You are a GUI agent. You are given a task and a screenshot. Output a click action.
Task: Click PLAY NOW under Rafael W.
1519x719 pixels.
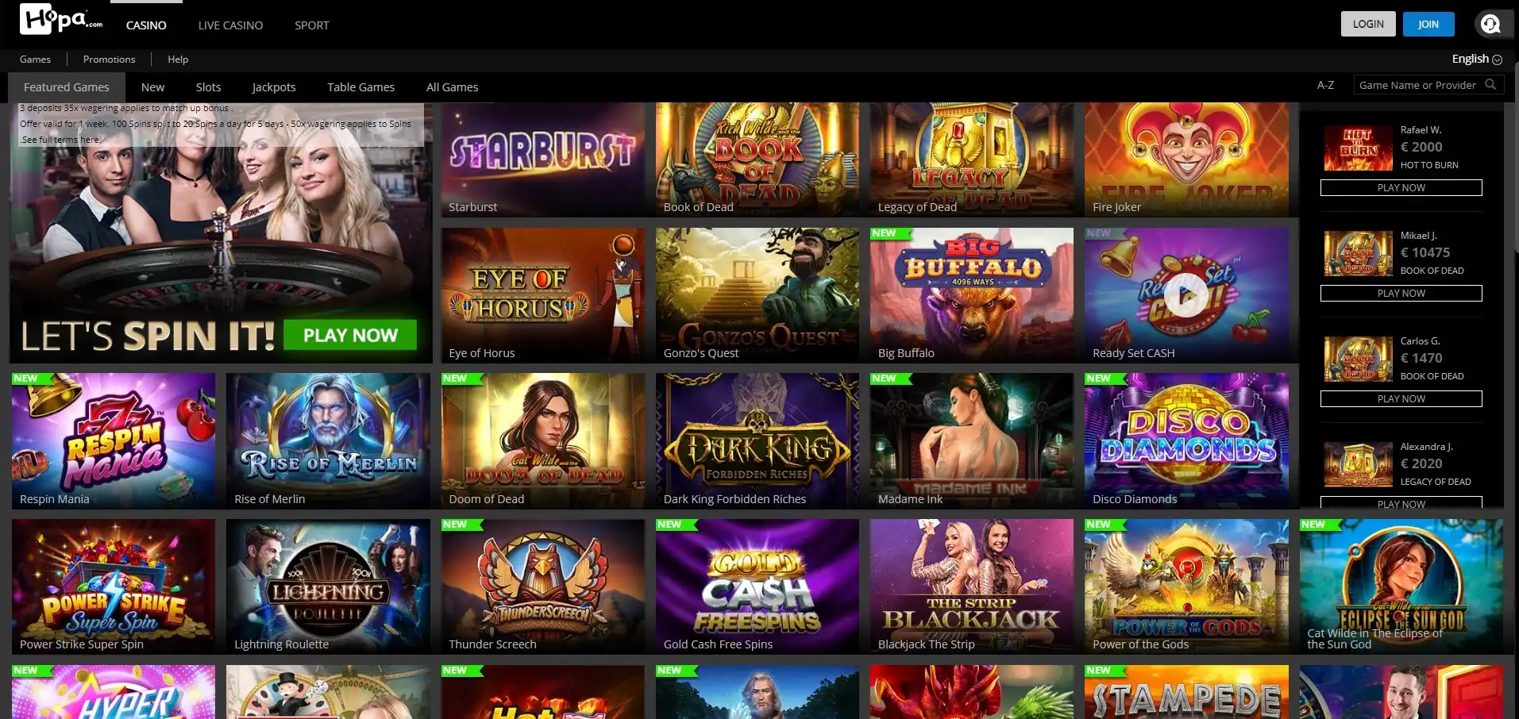[x=1401, y=188]
